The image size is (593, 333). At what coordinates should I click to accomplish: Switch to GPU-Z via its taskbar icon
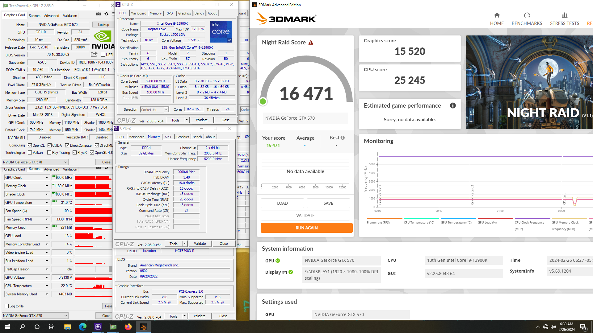(113, 327)
